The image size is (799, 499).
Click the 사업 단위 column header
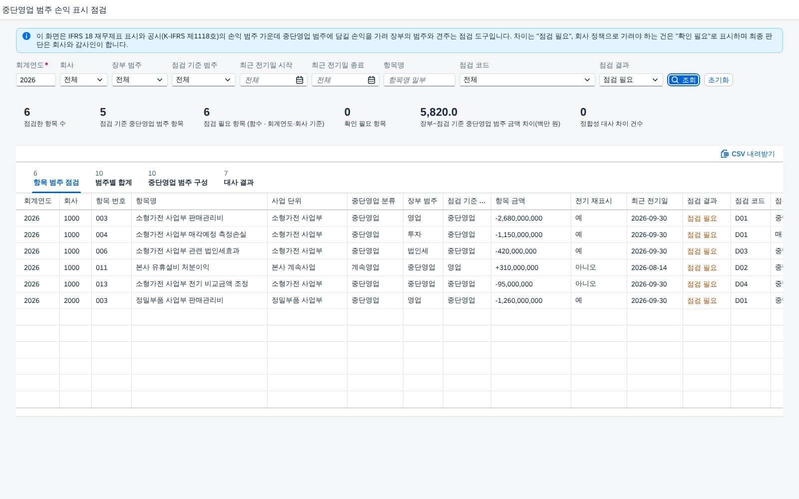click(308, 201)
